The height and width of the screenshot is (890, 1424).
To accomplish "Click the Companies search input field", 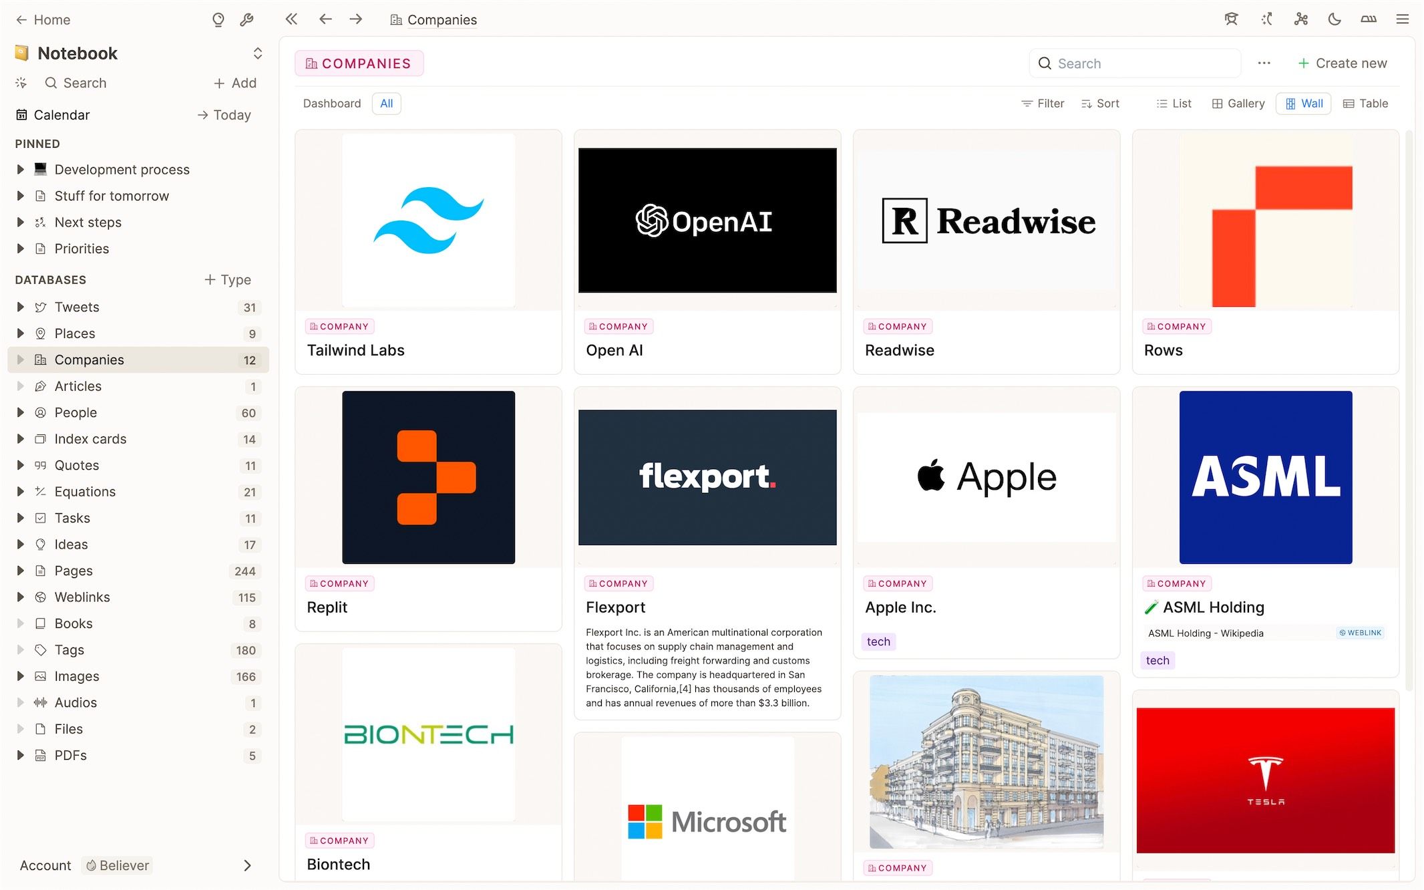I will (x=1142, y=63).
